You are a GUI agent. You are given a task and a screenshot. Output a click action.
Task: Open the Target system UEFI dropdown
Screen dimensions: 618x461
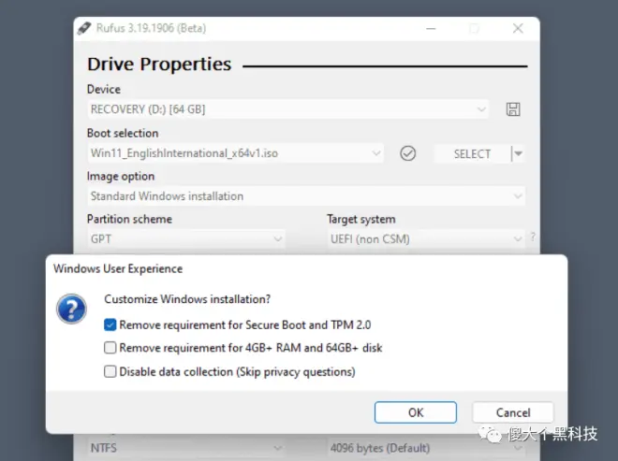tap(426, 239)
